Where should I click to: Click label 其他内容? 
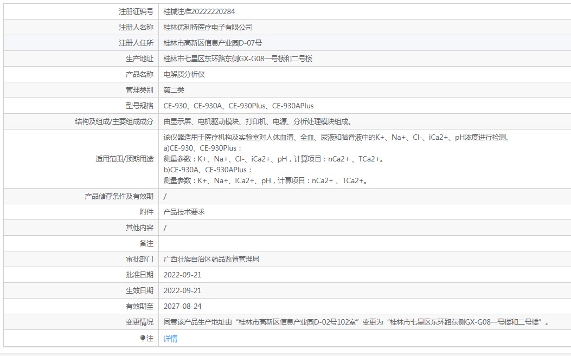point(139,228)
